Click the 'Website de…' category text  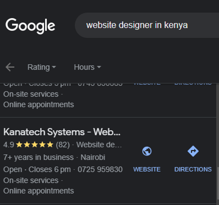tap(99, 145)
